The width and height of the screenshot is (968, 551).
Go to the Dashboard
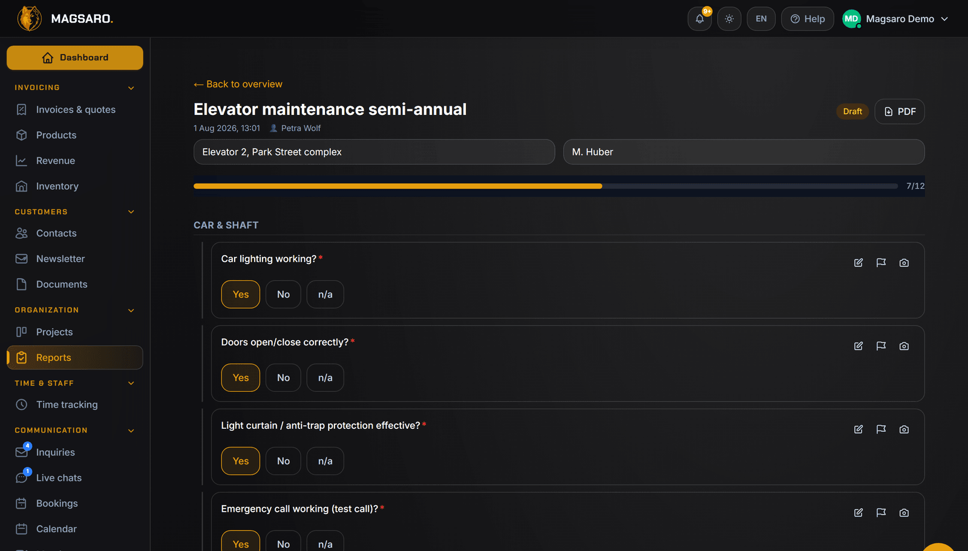75,57
